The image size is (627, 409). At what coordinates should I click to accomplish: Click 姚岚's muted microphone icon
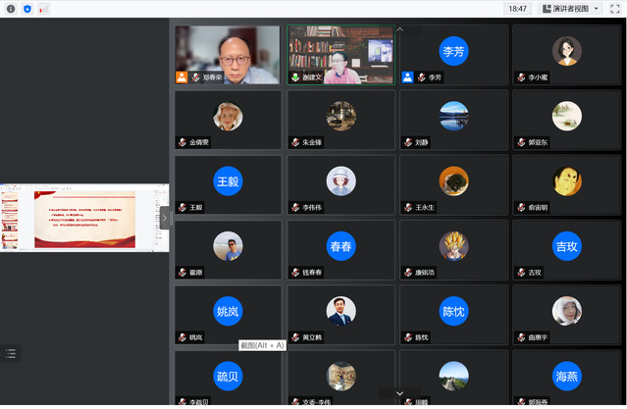tap(182, 337)
